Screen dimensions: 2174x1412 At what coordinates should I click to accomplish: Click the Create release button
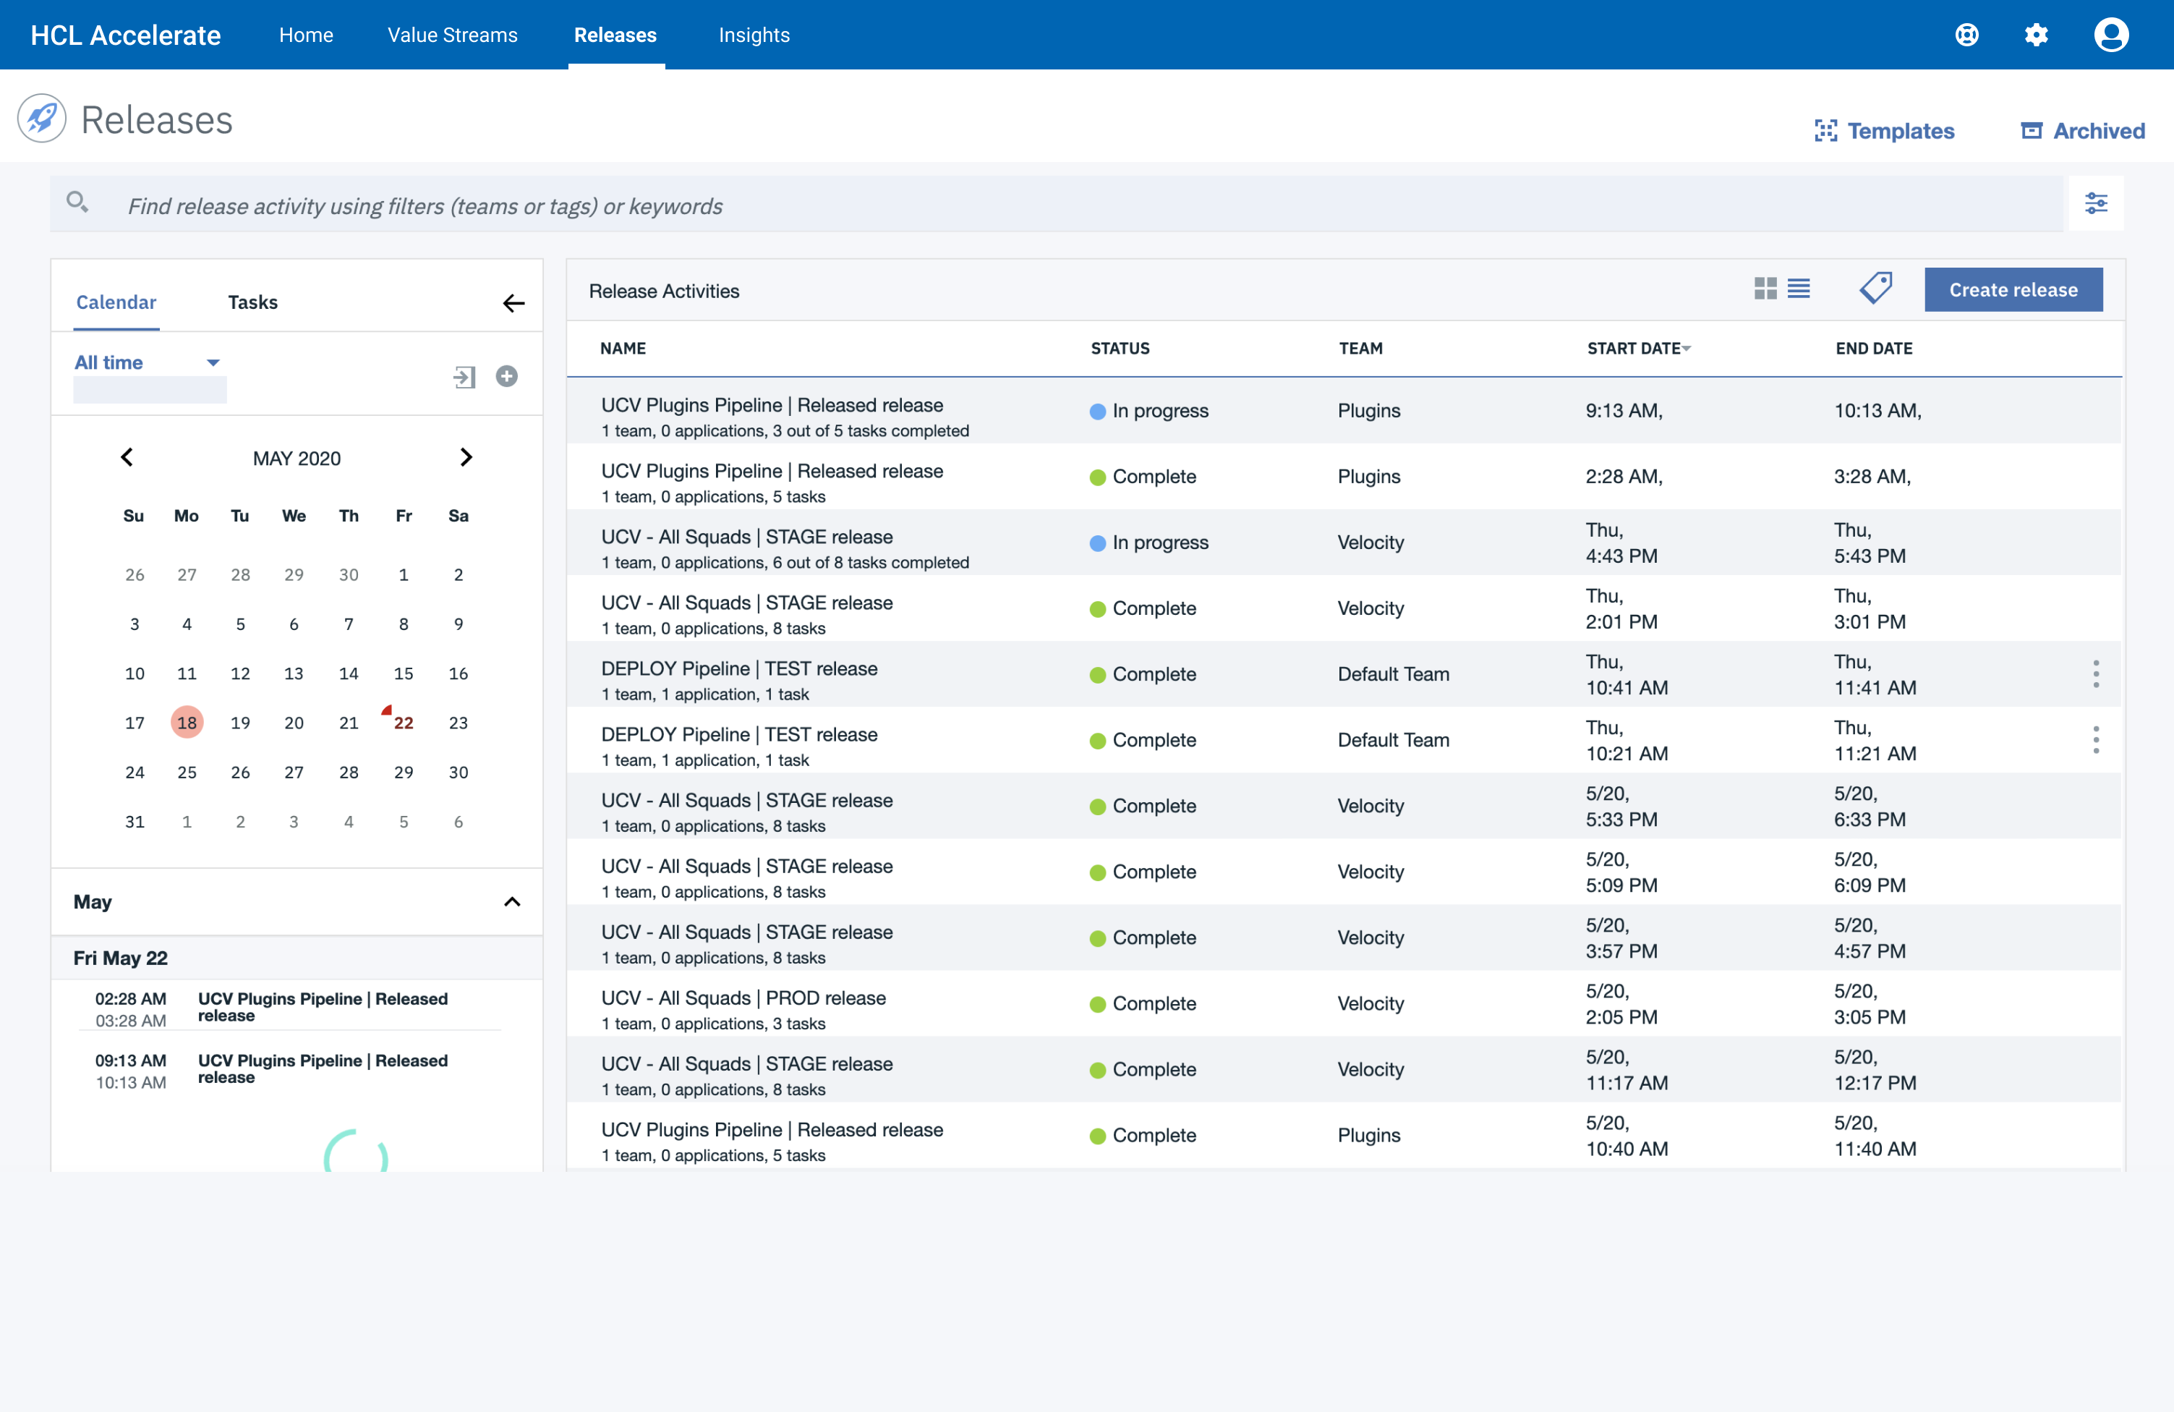(2012, 290)
